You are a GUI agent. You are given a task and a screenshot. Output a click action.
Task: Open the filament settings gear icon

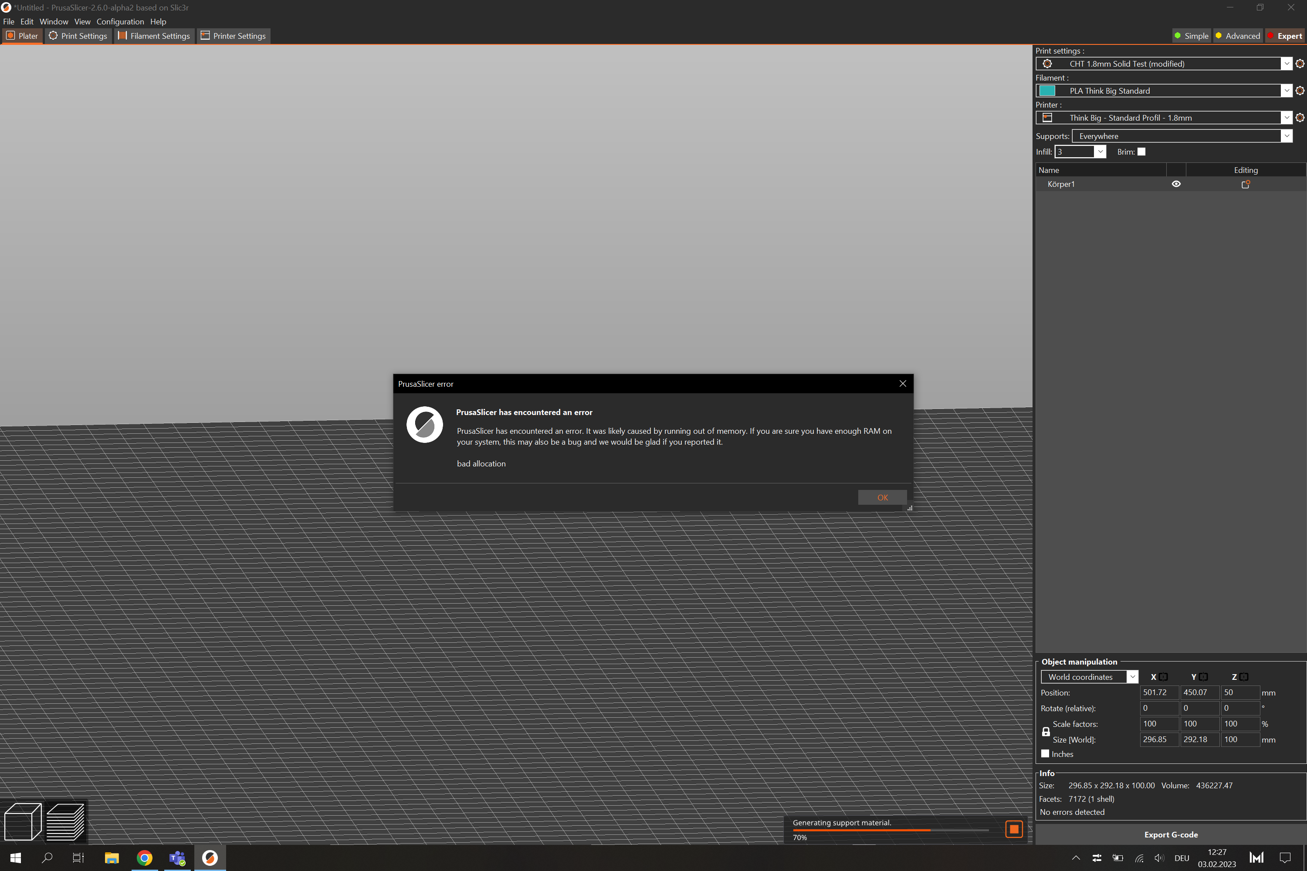pos(1300,90)
